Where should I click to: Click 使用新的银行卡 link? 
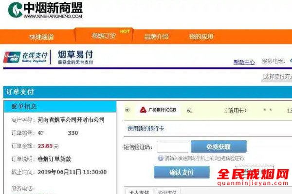click(x=146, y=128)
